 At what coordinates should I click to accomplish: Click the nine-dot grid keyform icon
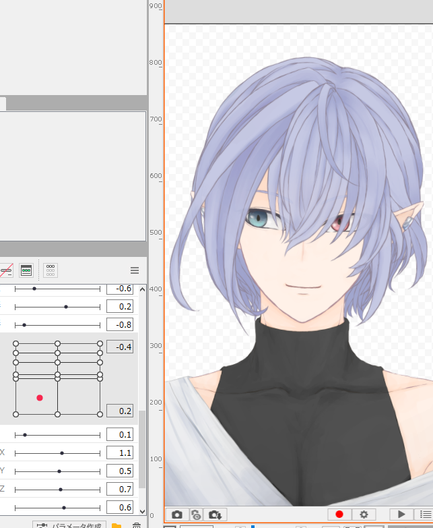click(x=51, y=270)
